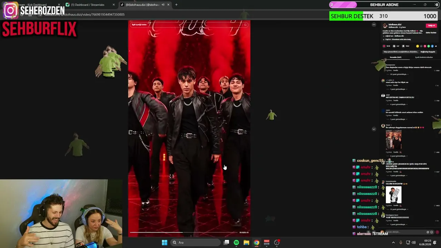Mention a user with the @ icon

point(428,232)
